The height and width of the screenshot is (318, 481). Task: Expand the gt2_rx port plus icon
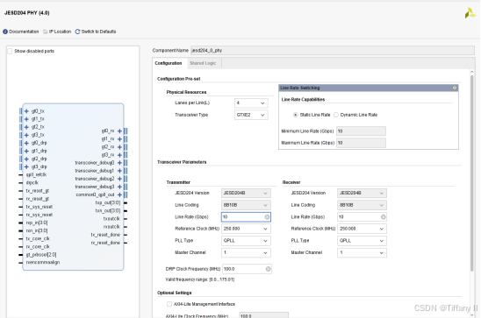119,147
